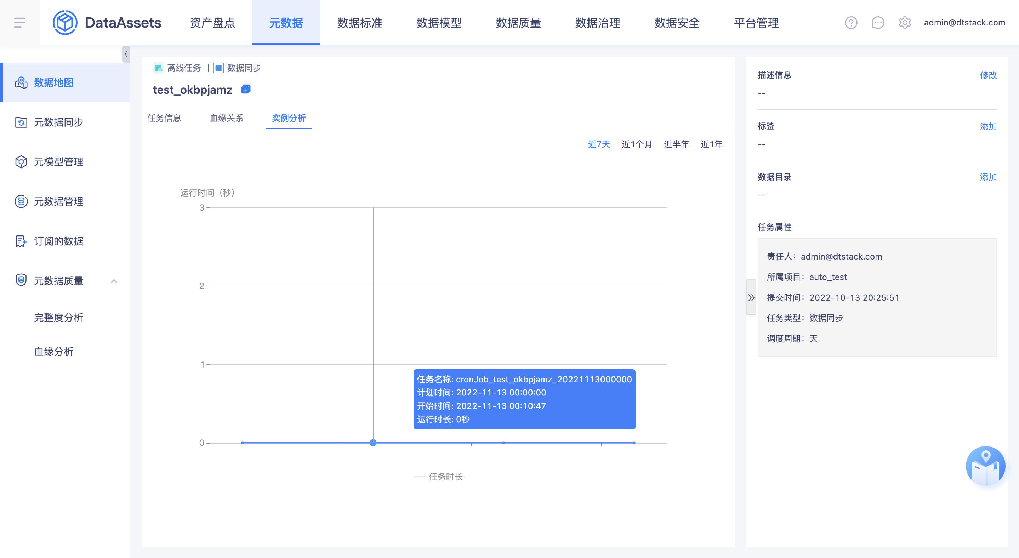Viewport: 1019px width, 558px height.
Task: Click the subscribe icon beside test_okbpjamz
Action: 246,89
